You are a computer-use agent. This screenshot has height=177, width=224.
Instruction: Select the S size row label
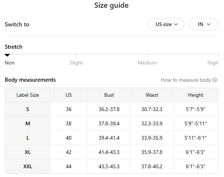[x=28, y=109]
